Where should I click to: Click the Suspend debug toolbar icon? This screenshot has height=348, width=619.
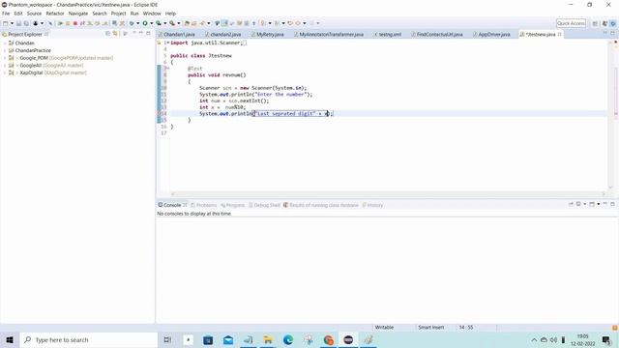pyautogui.click(x=68, y=23)
